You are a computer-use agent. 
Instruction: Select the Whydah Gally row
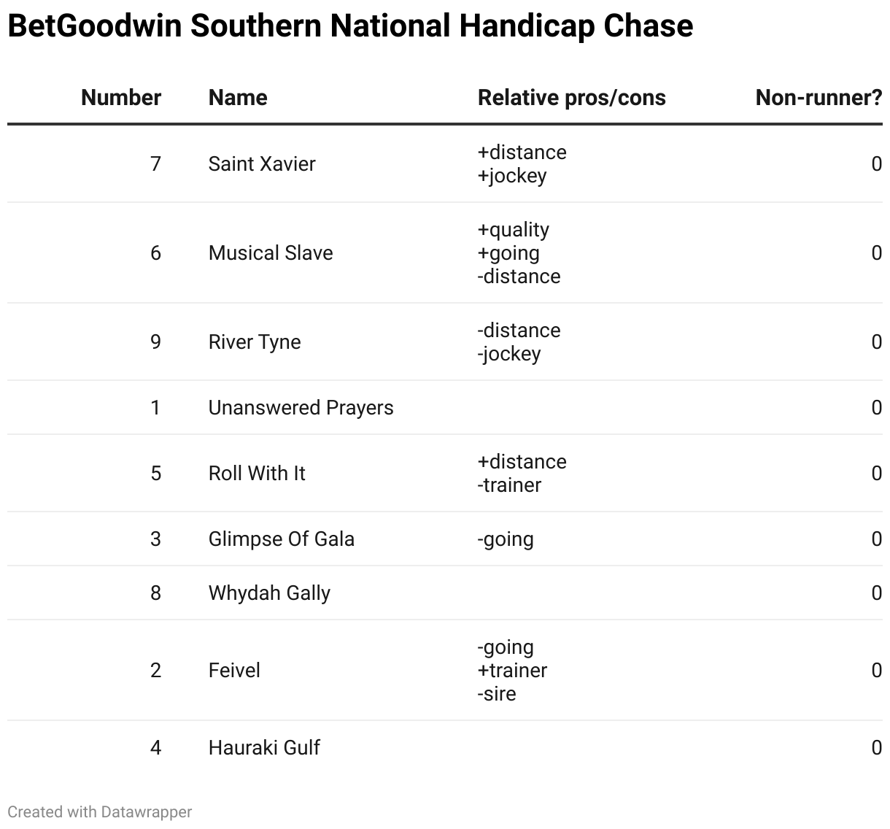click(445, 593)
